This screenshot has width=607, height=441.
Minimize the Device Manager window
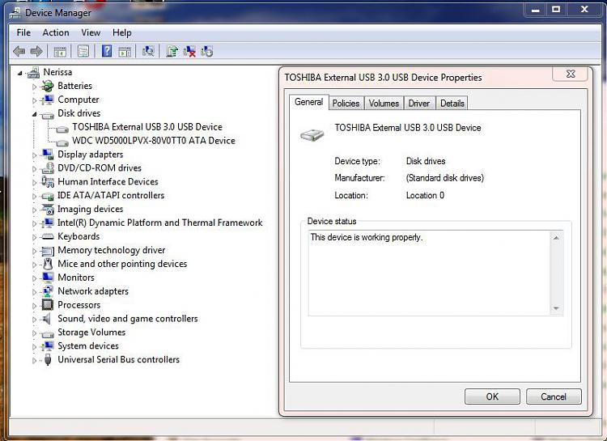click(x=536, y=9)
